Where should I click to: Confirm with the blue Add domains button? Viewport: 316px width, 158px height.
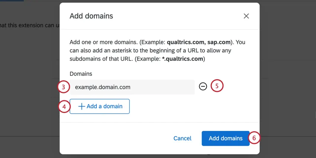pos(225,138)
